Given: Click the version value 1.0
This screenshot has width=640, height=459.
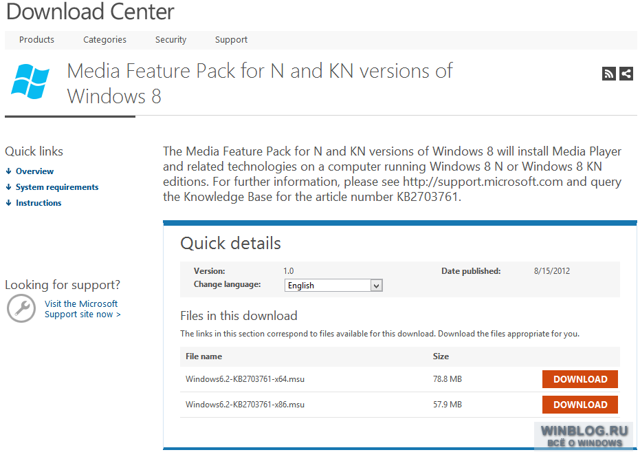Looking at the screenshot, I should point(289,271).
